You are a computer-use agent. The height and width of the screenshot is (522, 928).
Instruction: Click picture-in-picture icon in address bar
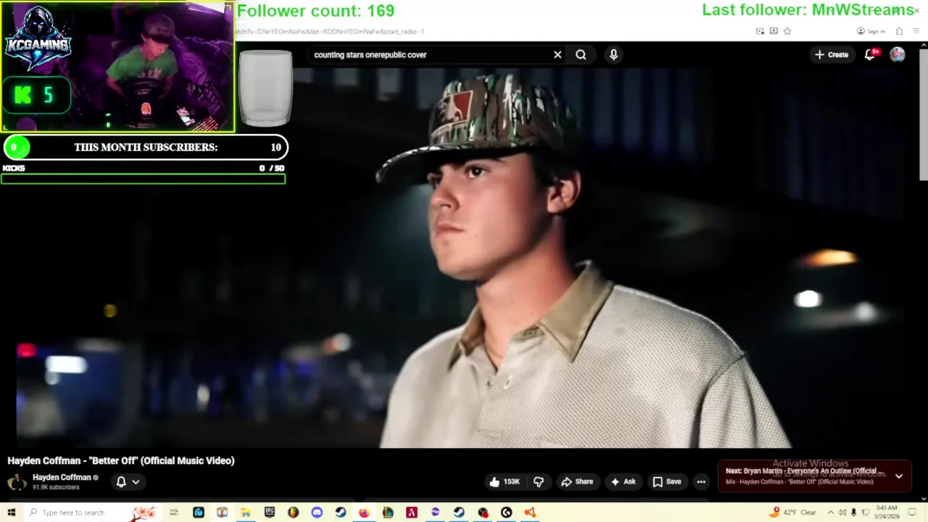coord(760,31)
